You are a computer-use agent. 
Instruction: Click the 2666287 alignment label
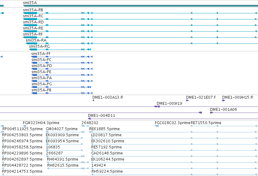point(55,153)
